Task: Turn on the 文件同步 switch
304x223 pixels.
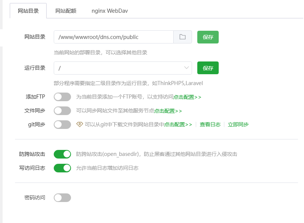Action: pyautogui.click(x=62, y=111)
